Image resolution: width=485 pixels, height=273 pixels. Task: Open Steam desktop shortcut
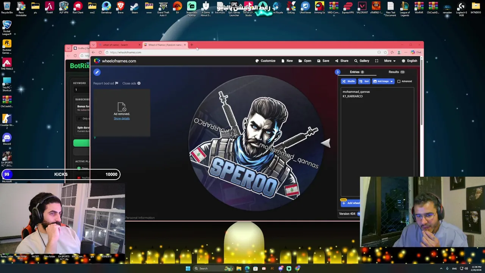[135, 8]
